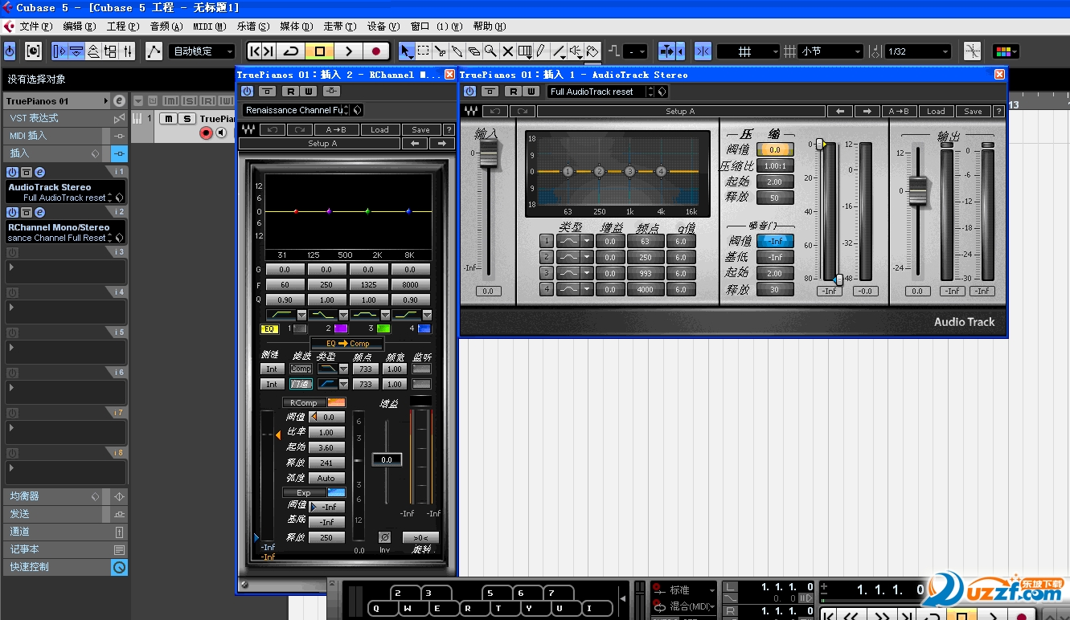Toggle record enable on TruePianos track
The image size is (1070, 620).
206,133
